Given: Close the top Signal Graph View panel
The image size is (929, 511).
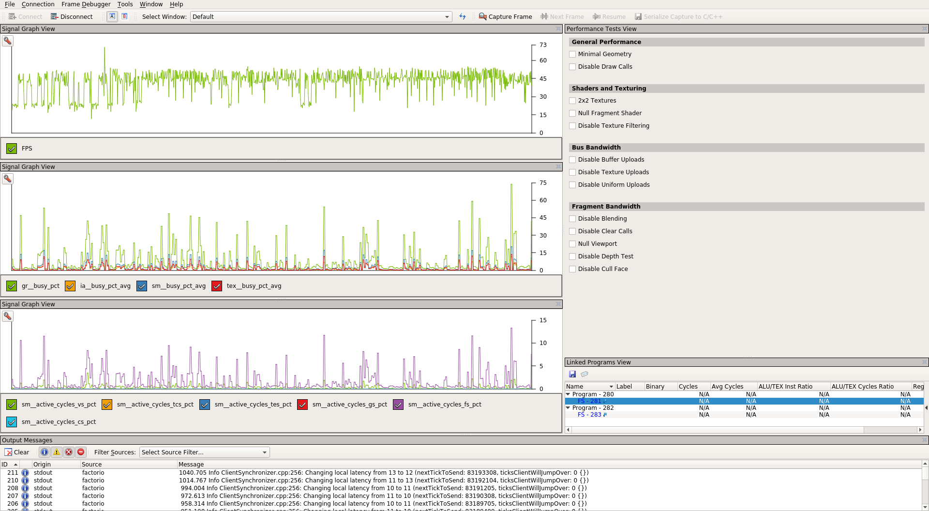Looking at the screenshot, I should tap(558, 29).
